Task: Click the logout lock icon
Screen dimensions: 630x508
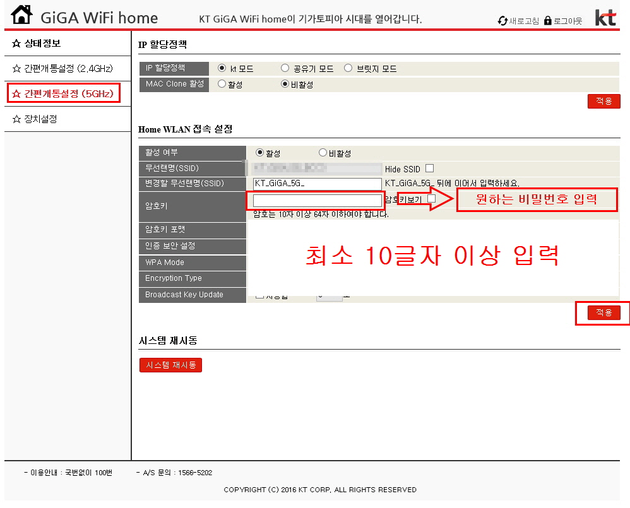Action: [548, 20]
